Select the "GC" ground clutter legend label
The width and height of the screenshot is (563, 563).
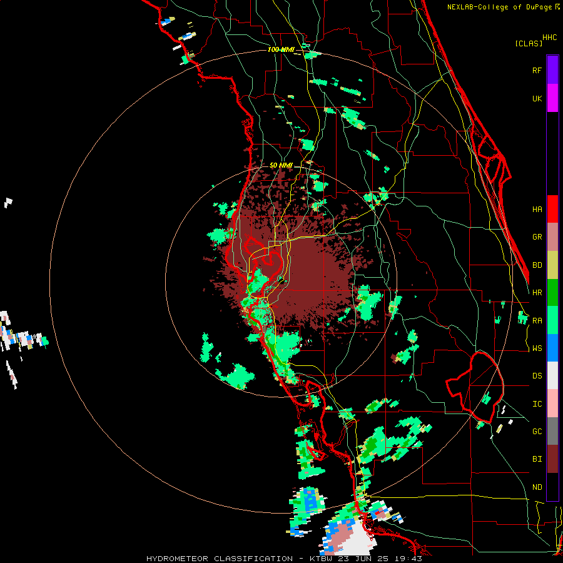(x=537, y=432)
